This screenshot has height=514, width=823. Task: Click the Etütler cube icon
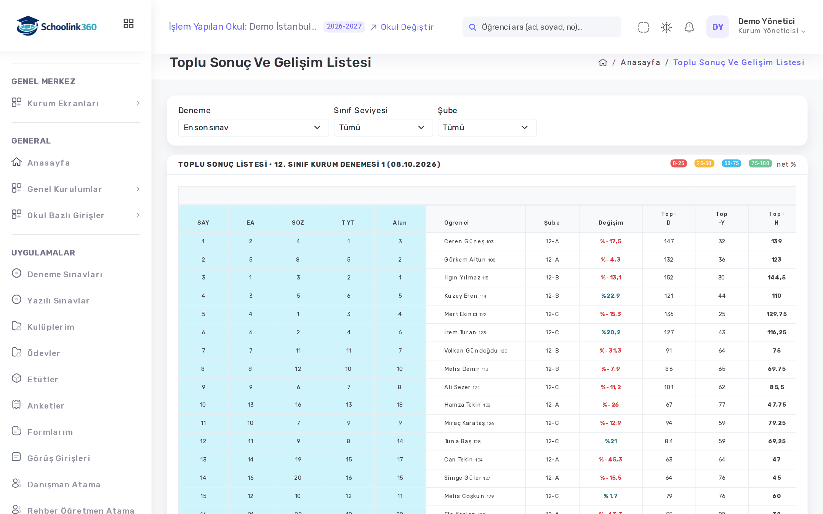pyautogui.click(x=16, y=378)
